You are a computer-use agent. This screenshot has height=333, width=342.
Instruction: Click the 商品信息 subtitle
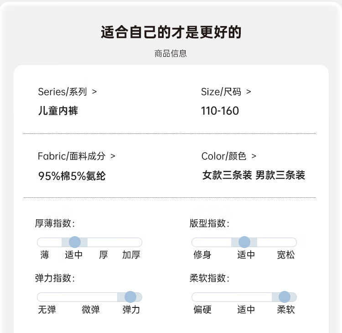point(171,53)
